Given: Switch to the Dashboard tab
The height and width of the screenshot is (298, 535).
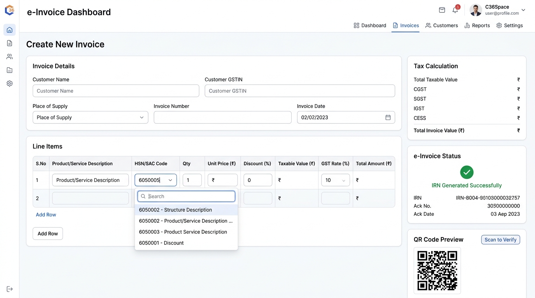Looking at the screenshot, I should pyautogui.click(x=370, y=26).
